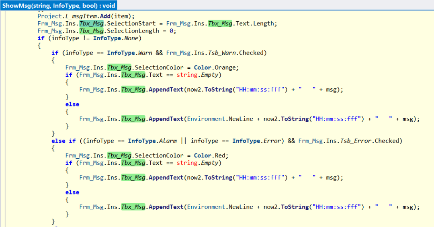Click the 'Alarm' enum value
The image size is (434, 227).
coord(168,141)
